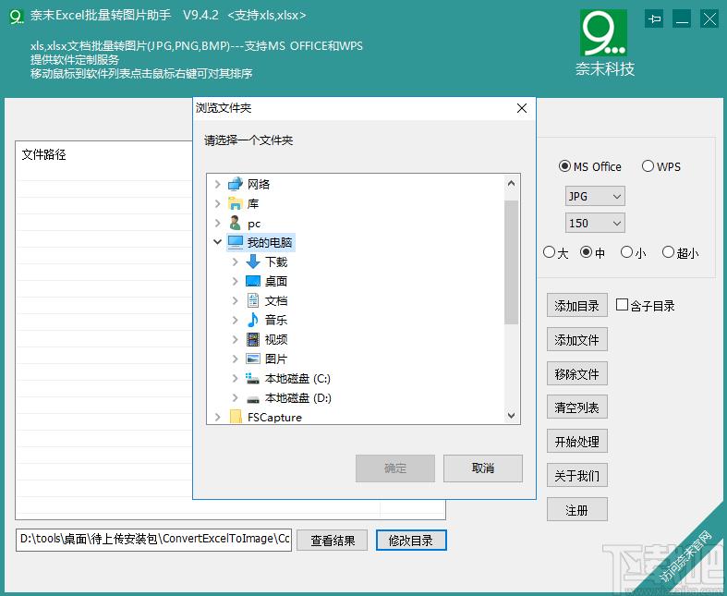The height and width of the screenshot is (596, 727).
Task: Click the Videos (视频) film icon
Action: click(x=253, y=339)
